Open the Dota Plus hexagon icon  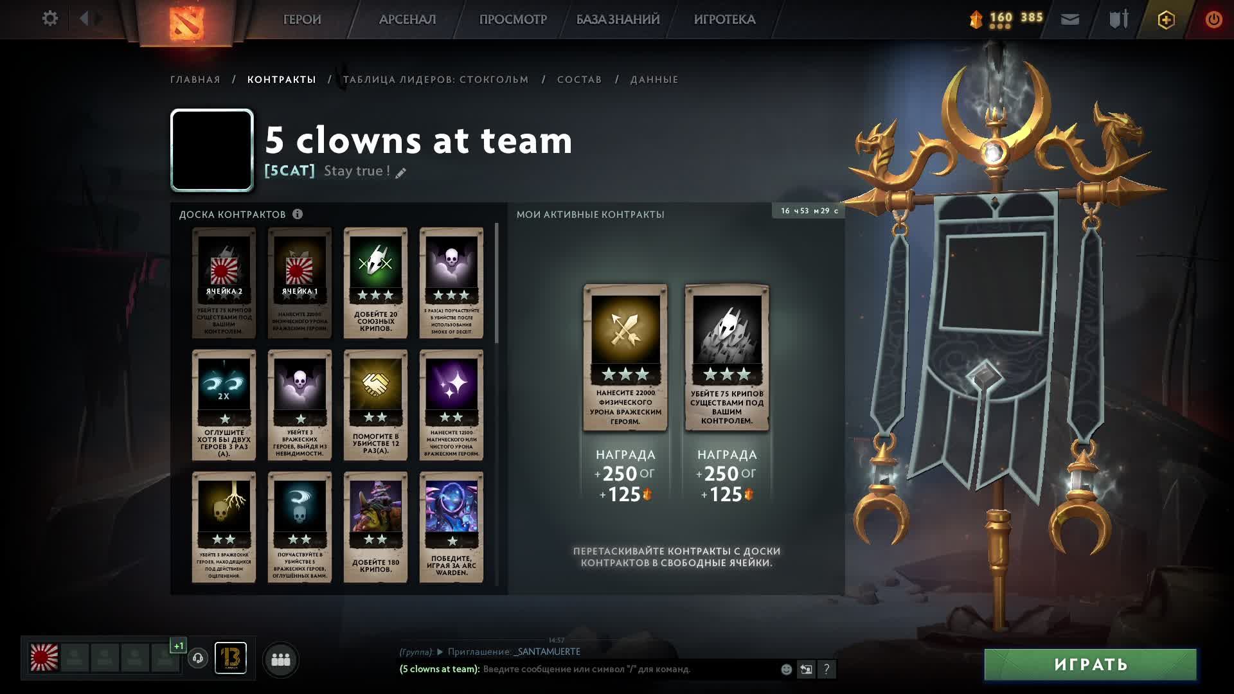tap(1166, 19)
